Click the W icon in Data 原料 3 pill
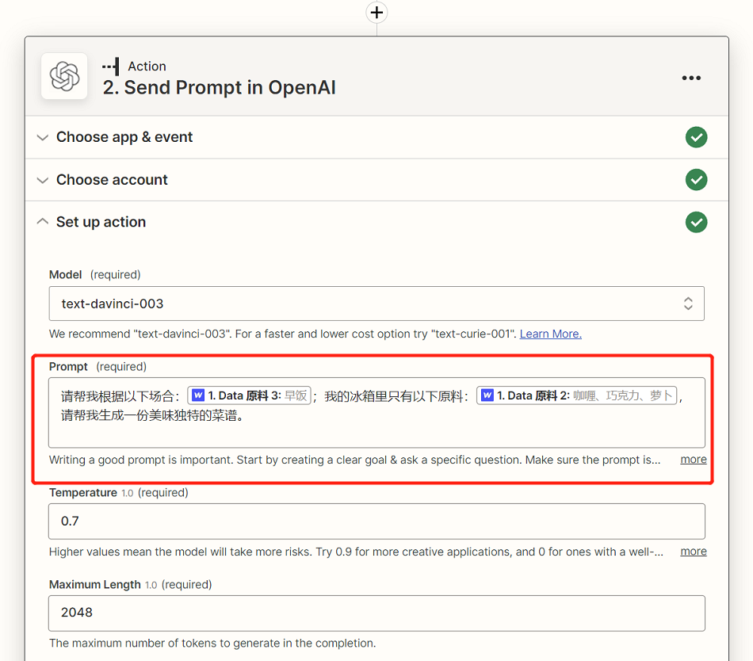 pyautogui.click(x=198, y=395)
